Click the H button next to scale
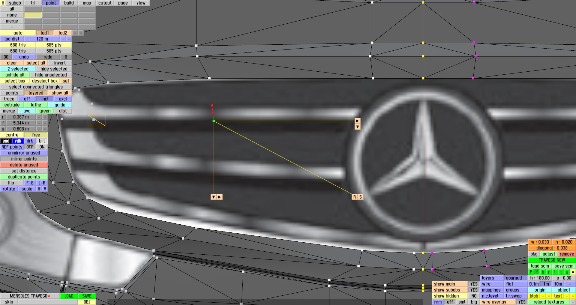 39,189
